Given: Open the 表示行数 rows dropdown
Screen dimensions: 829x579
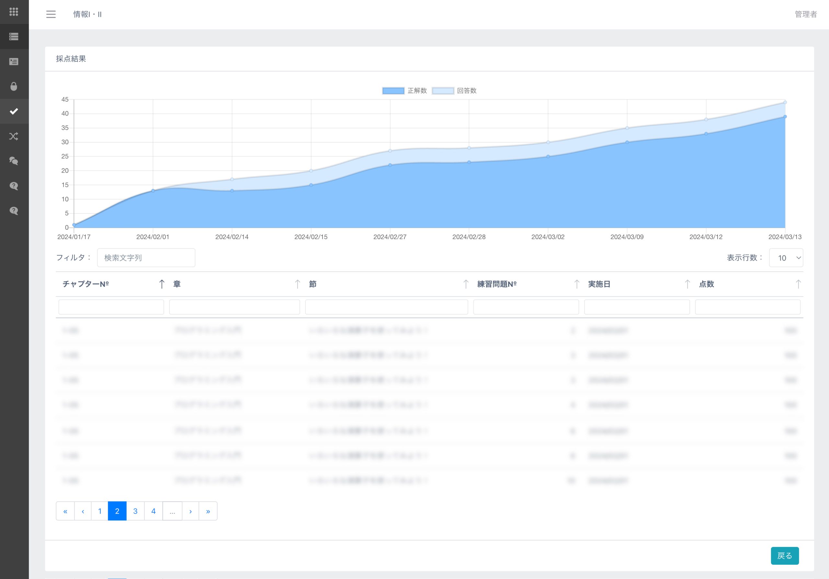Looking at the screenshot, I should (786, 258).
